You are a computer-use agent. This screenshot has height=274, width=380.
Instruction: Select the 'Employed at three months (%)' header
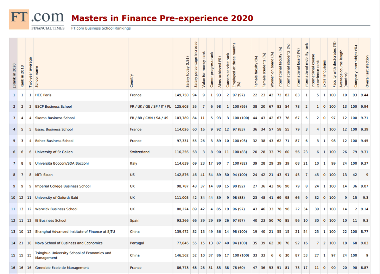[236, 65]
